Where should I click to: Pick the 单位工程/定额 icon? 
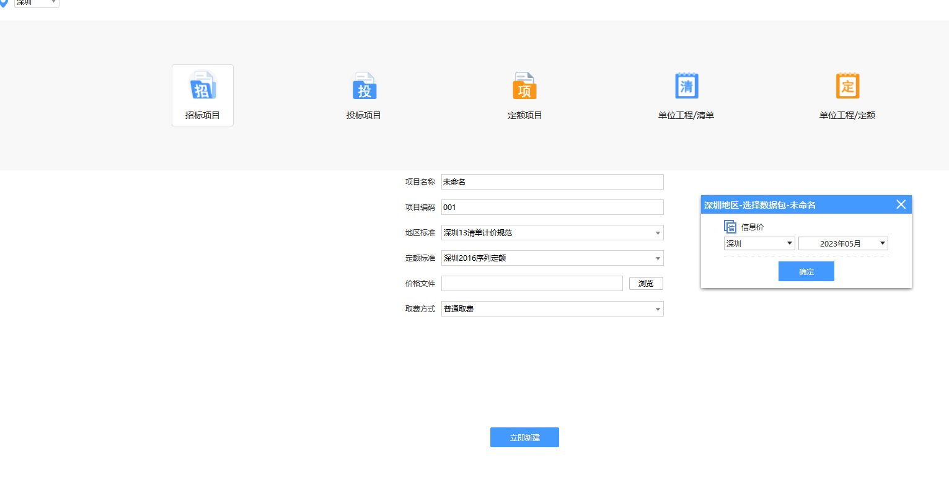(847, 85)
